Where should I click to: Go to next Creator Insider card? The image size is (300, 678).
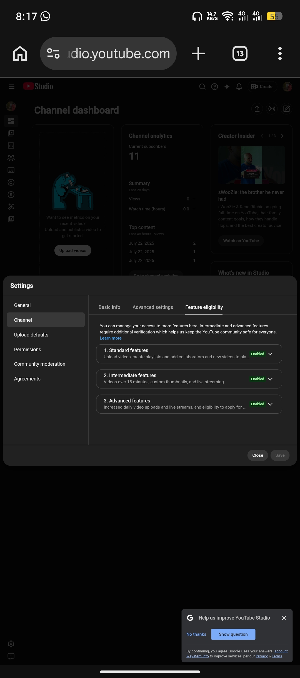pos(282,136)
